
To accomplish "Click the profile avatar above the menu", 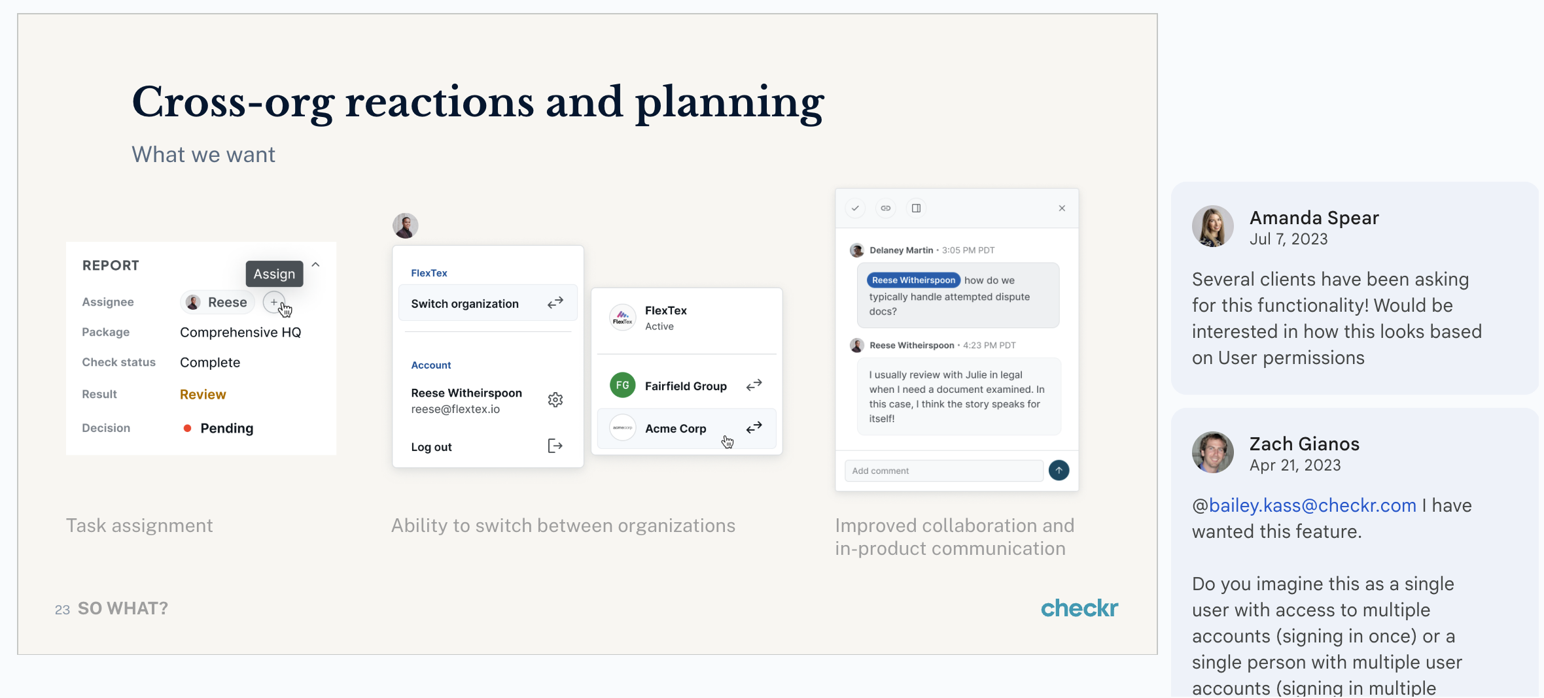I will (x=406, y=226).
